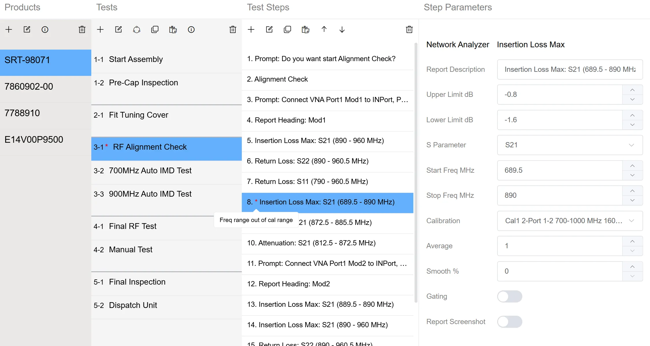The height and width of the screenshot is (346, 650).
Task: Duplicate the selected test step
Action: (287, 29)
